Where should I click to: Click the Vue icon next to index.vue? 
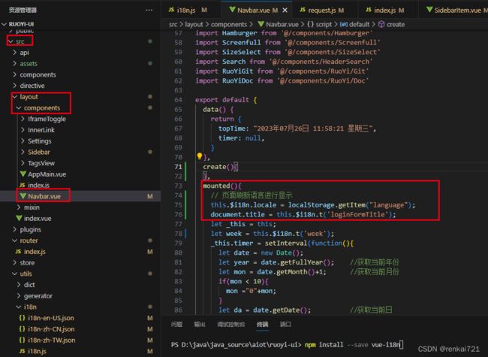19,218
